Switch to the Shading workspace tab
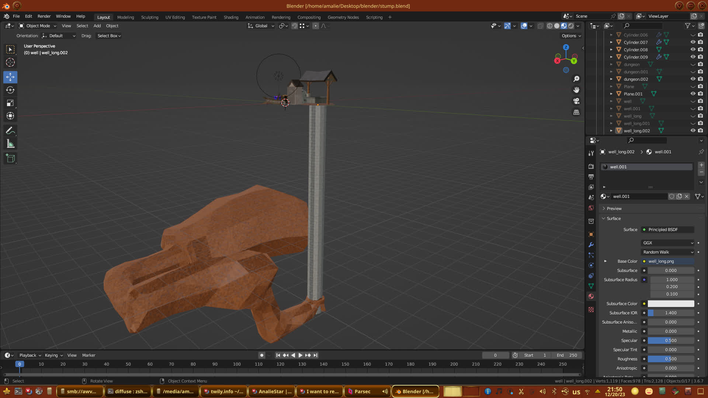Screen dimensions: 708x398 click(x=231, y=17)
